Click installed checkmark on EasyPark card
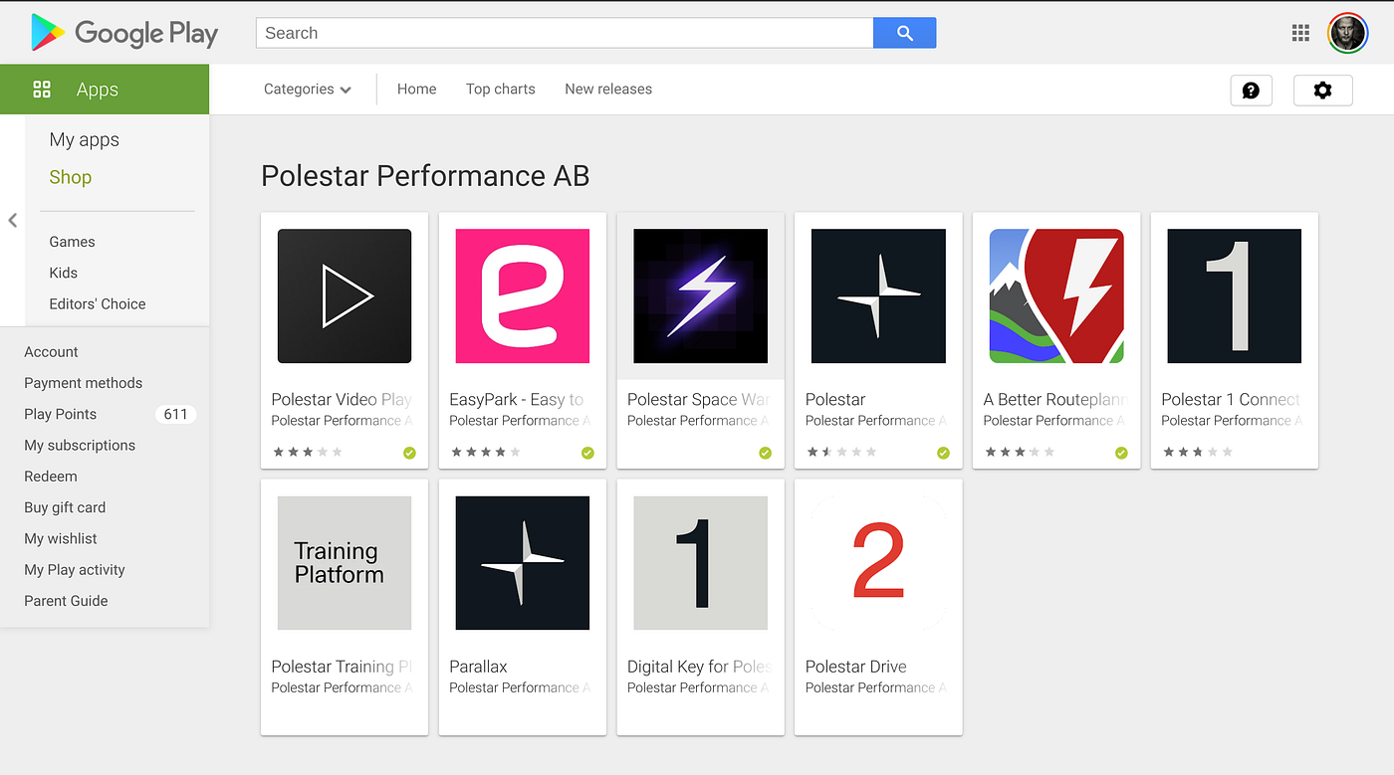This screenshot has height=775, width=1394. 587,453
